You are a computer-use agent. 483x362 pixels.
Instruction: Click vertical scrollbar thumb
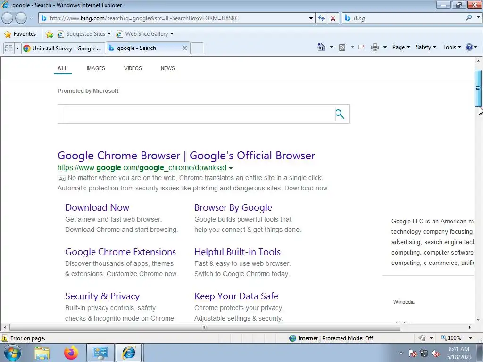(478, 88)
